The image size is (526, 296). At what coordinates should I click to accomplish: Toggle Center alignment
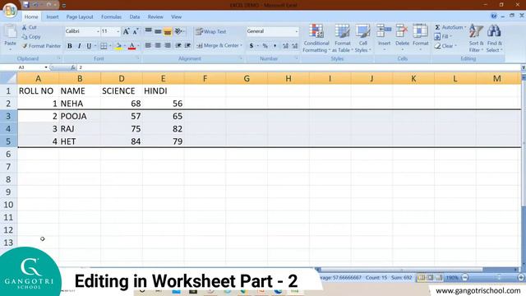click(x=158, y=45)
